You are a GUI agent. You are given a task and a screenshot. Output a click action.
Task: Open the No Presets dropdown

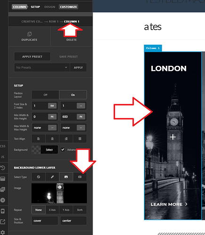click(42, 68)
